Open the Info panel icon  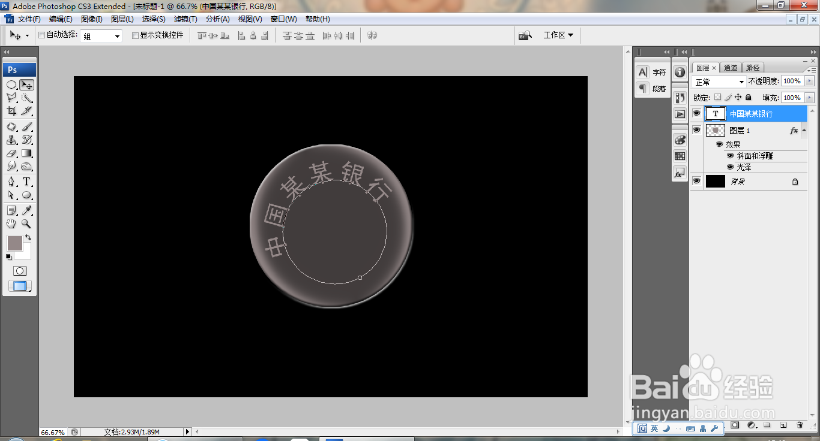pyautogui.click(x=680, y=72)
